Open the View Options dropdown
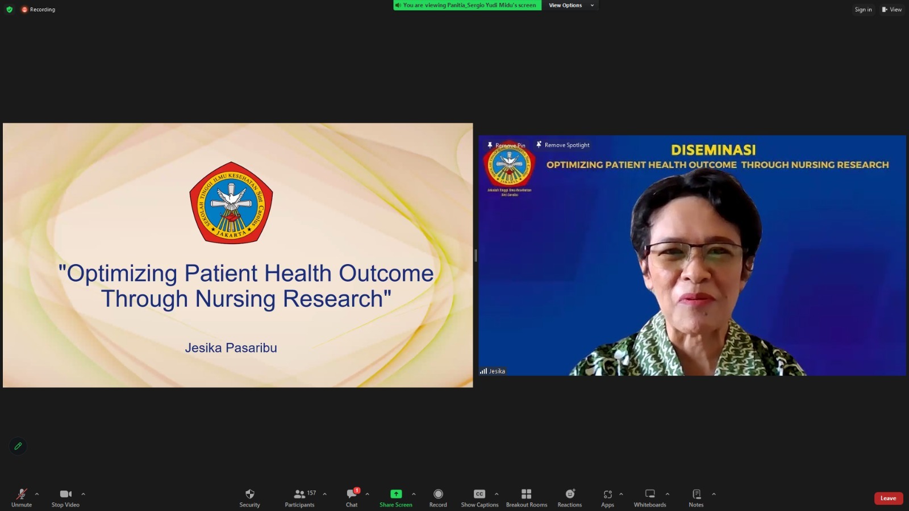This screenshot has height=511, width=909. [570, 5]
